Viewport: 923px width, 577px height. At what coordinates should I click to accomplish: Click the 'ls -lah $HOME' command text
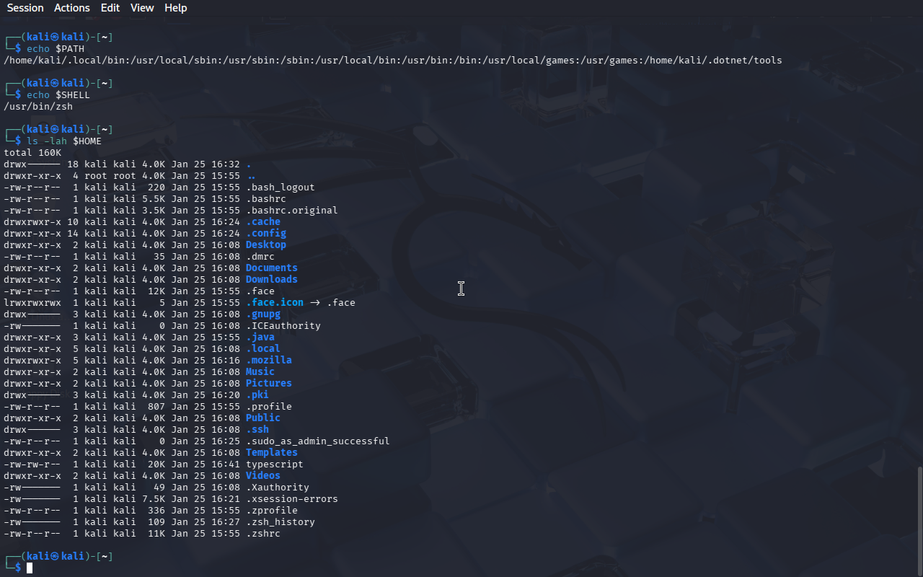(63, 141)
